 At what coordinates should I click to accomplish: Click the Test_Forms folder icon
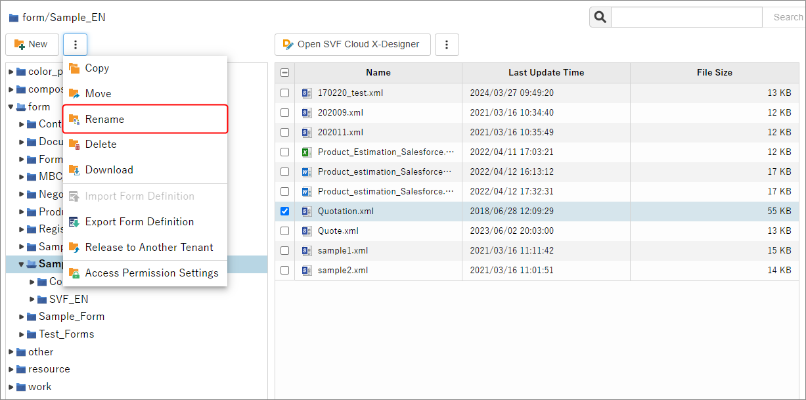(32, 335)
